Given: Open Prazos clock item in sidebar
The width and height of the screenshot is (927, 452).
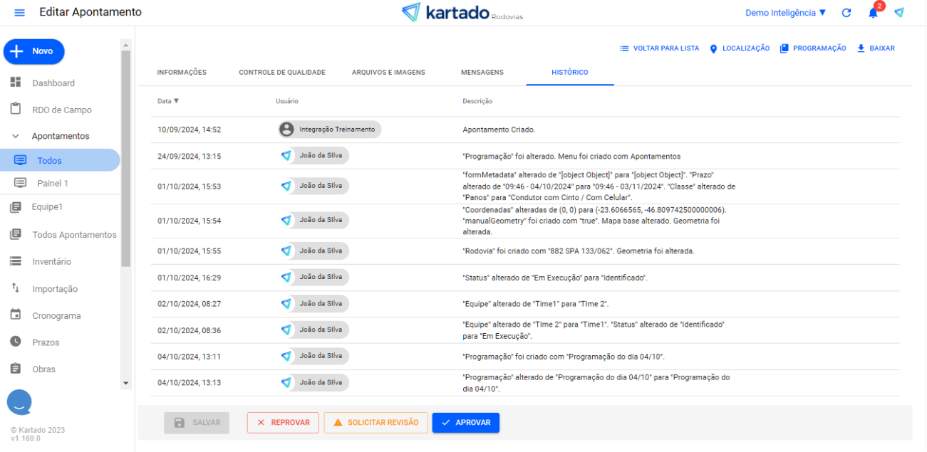Looking at the screenshot, I should coord(46,342).
